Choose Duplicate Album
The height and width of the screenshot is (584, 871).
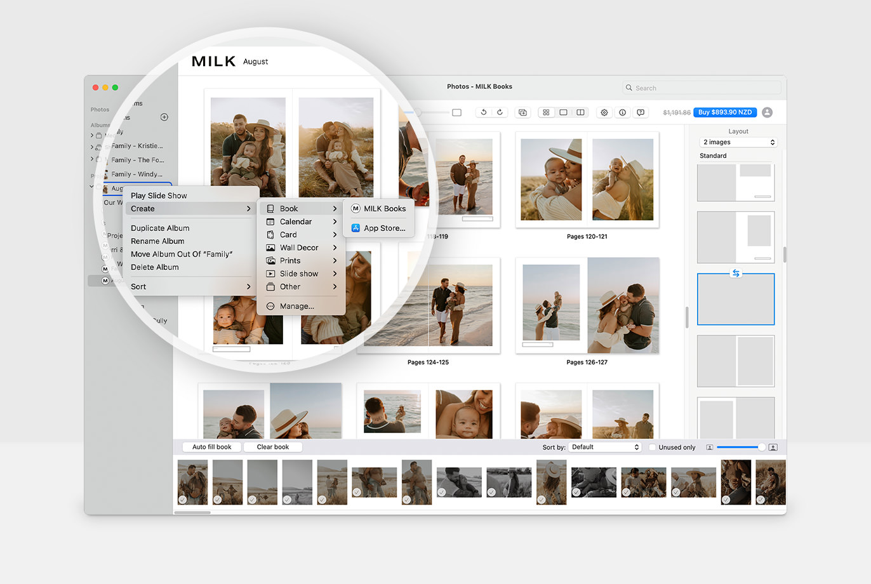pos(190,228)
